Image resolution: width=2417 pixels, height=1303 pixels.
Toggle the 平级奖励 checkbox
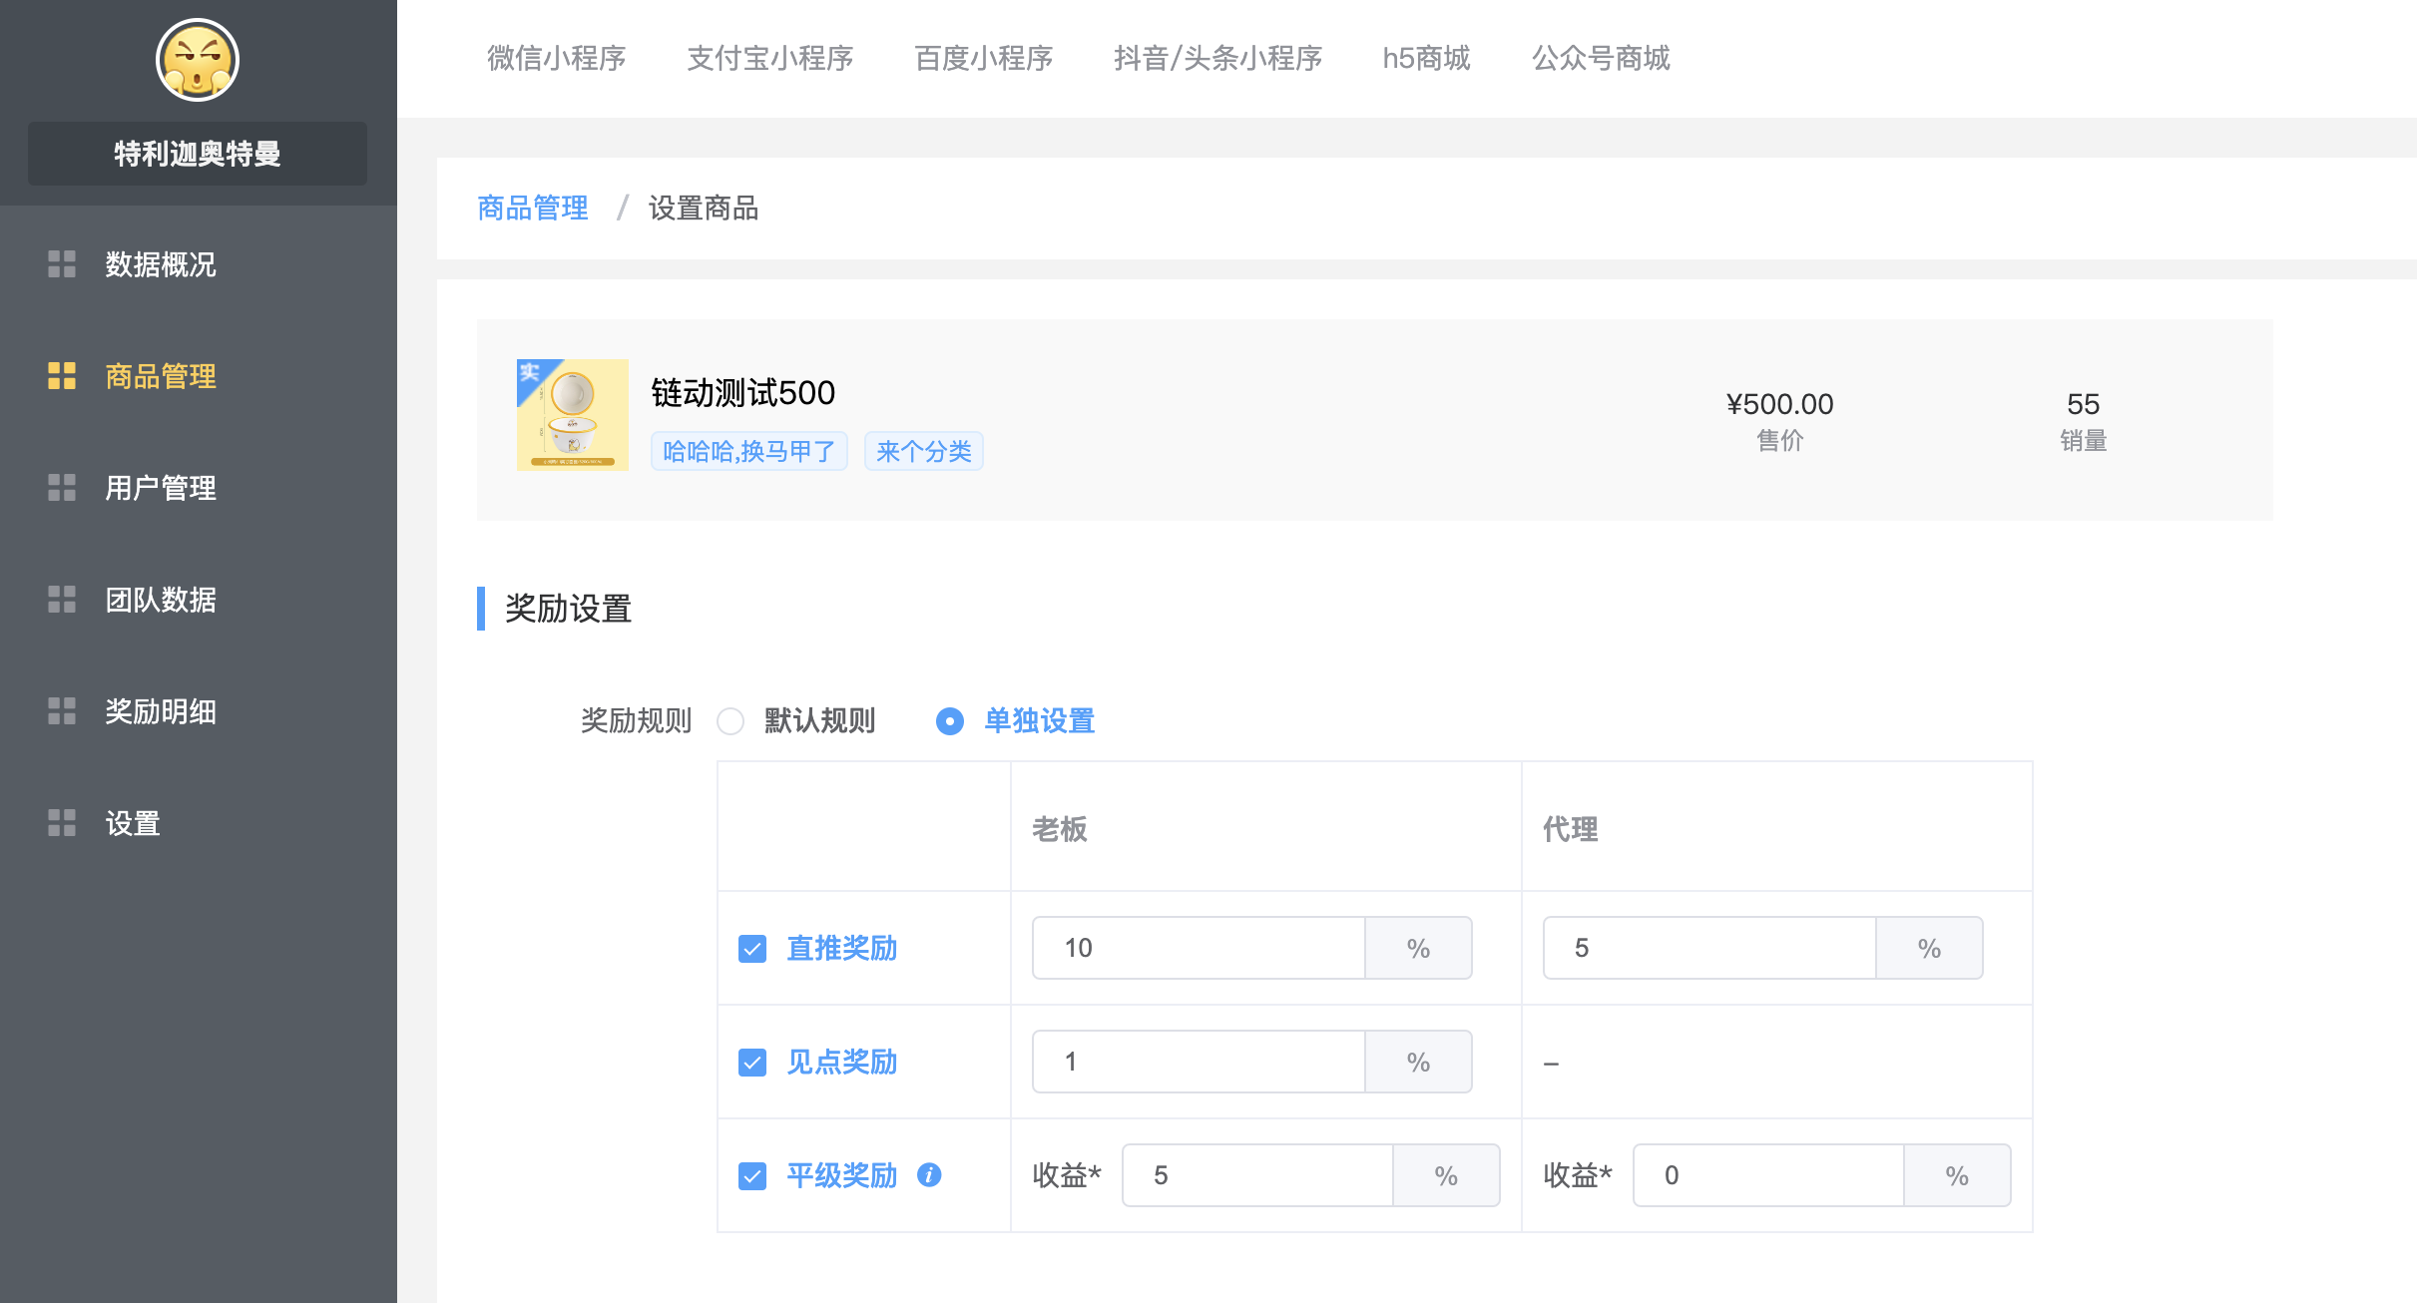coord(752,1176)
